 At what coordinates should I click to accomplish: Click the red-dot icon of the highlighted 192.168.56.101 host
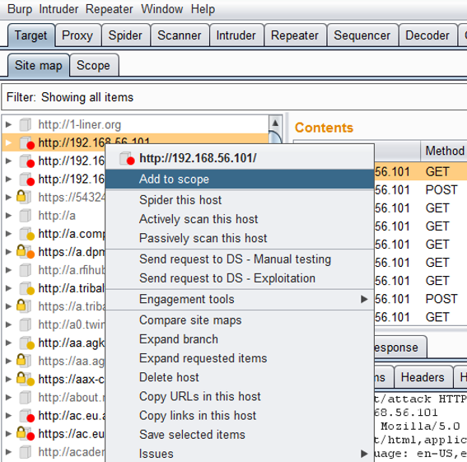[27, 143]
